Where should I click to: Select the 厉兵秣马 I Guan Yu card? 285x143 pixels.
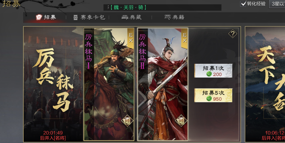point(109,84)
